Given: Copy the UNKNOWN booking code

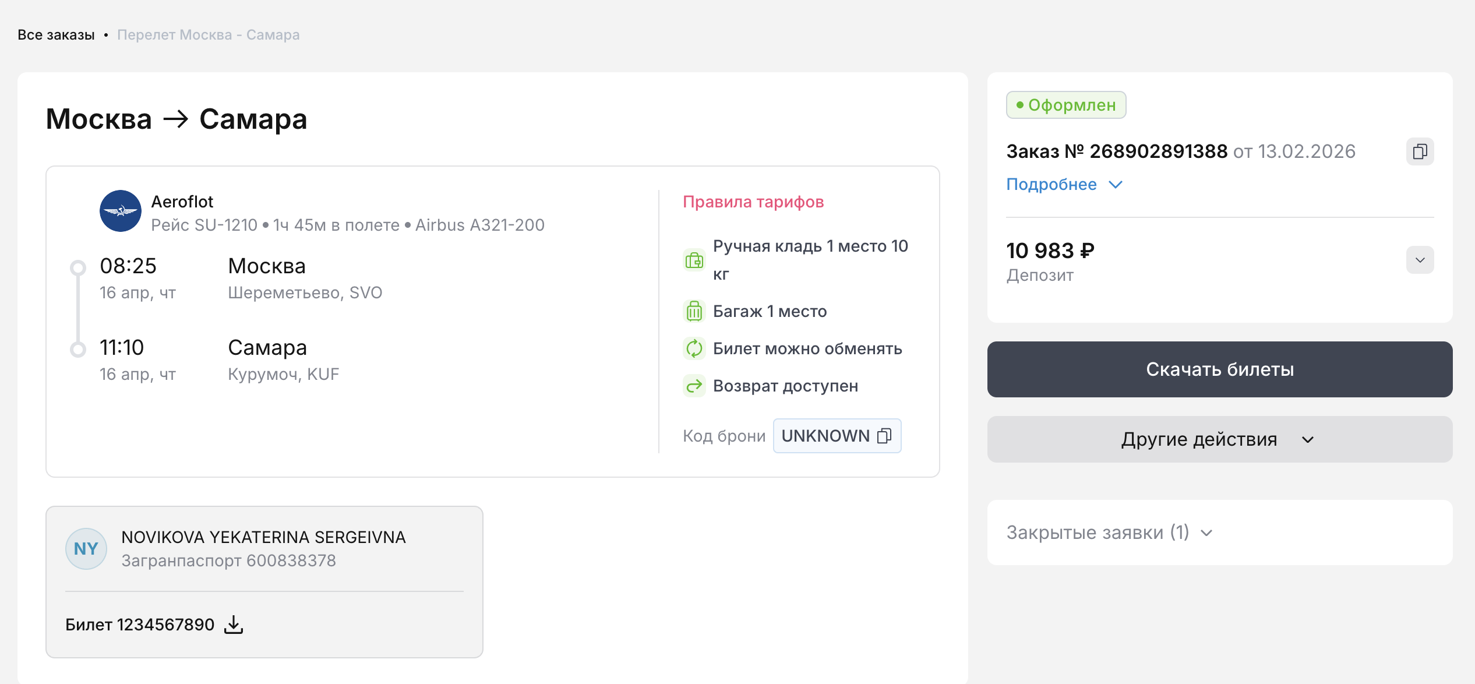Looking at the screenshot, I should pyautogui.click(x=884, y=436).
